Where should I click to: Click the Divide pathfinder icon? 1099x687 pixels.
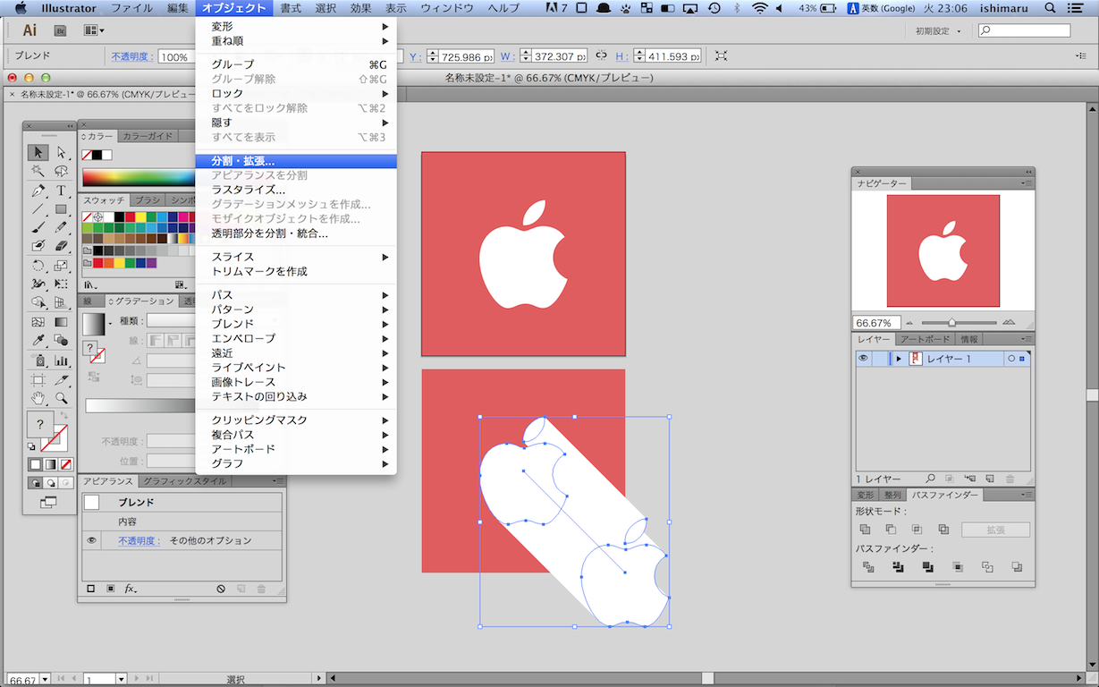pos(867,567)
